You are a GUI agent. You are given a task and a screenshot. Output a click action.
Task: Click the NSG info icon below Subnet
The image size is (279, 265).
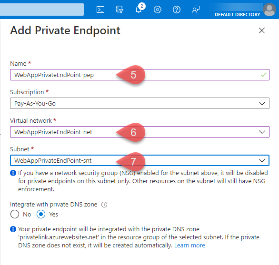coord(13,173)
